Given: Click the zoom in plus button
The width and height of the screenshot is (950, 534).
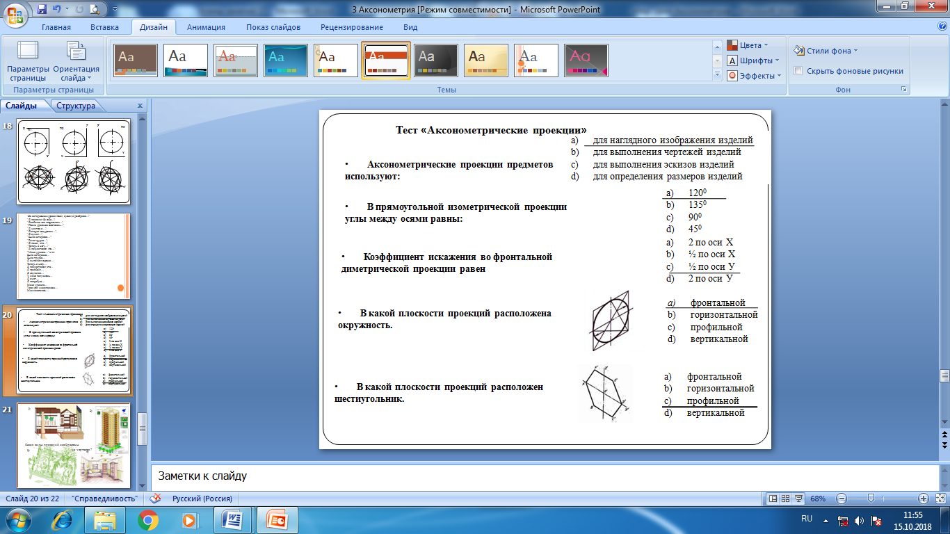Looking at the screenshot, I should (x=924, y=499).
